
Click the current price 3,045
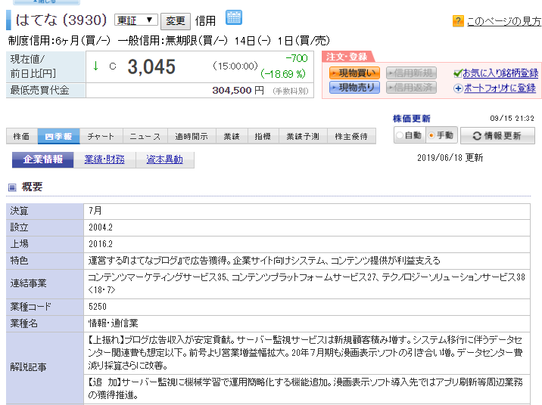click(x=151, y=66)
